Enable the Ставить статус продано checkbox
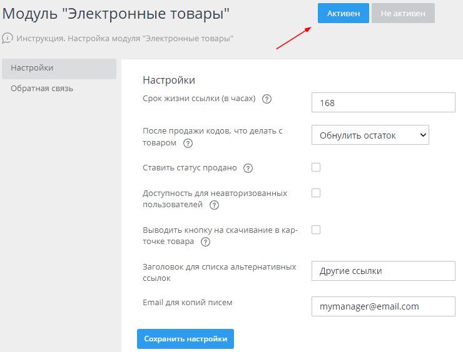This screenshot has height=352, width=463. pyautogui.click(x=316, y=167)
